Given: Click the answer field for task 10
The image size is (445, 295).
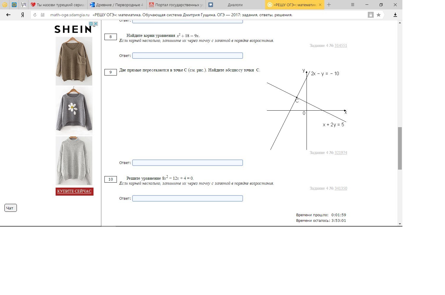Looking at the screenshot, I should point(188,198).
